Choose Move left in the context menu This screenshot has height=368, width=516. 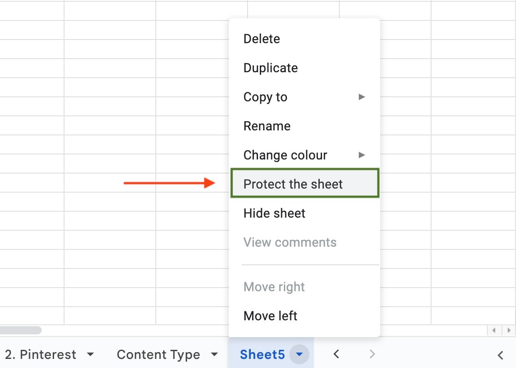tap(270, 316)
